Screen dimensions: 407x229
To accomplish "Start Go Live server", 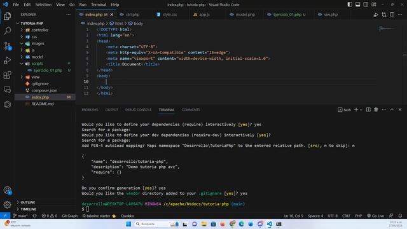I will click(x=375, y=216).
